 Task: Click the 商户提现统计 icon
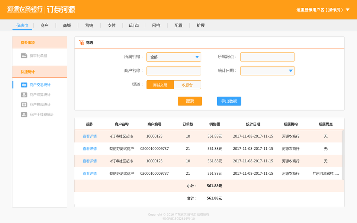coord(24,105)
